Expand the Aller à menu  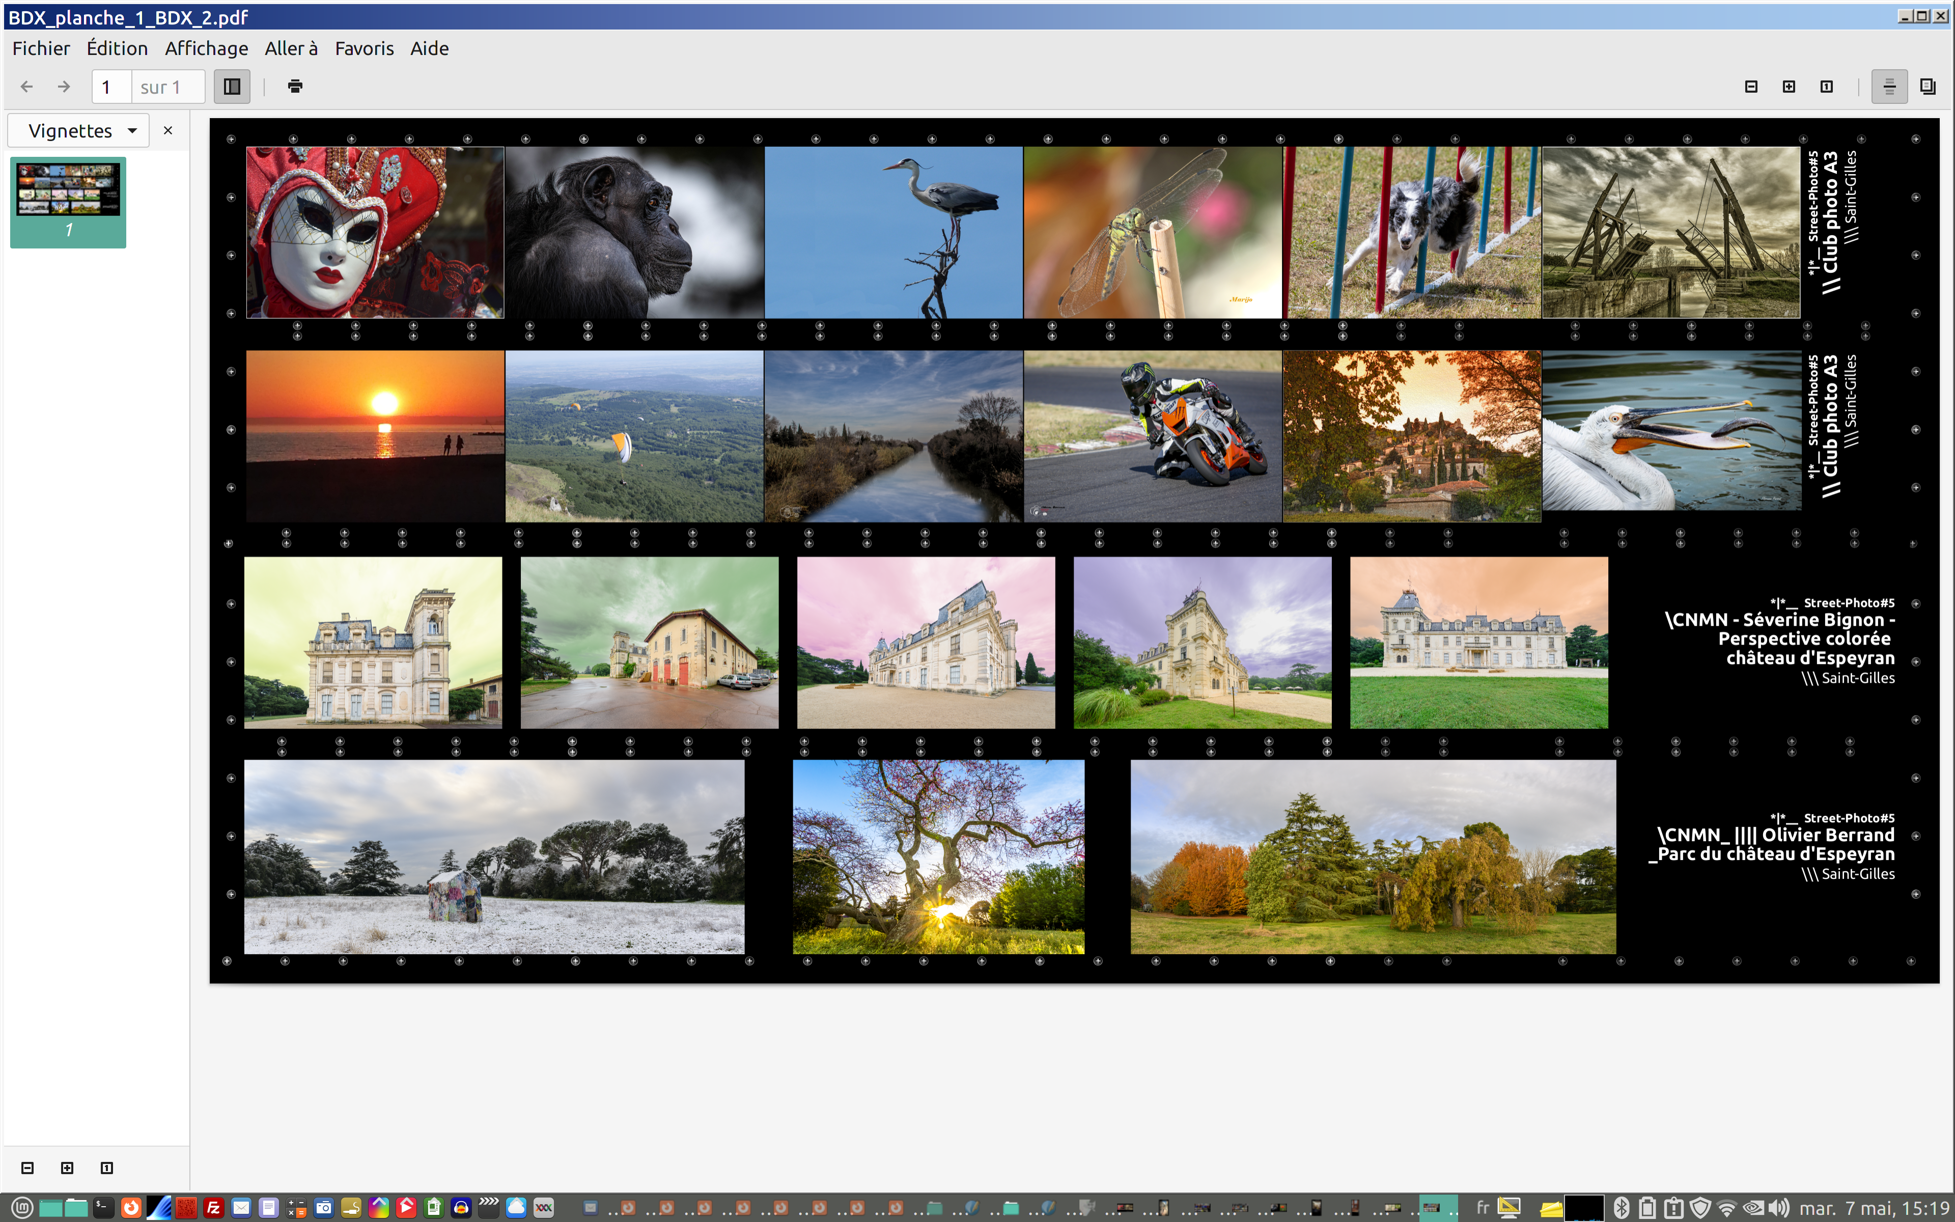[291, 48]
